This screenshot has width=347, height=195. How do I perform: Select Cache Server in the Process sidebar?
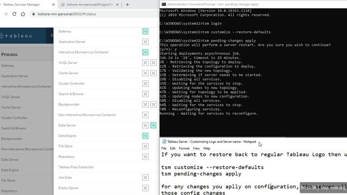11,107
